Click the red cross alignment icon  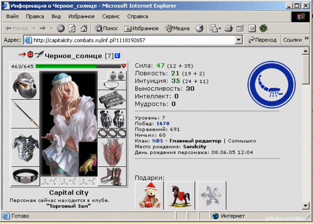click(x=30, y=54)
